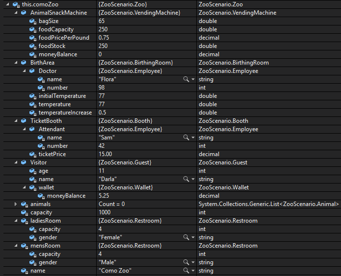Open visualizer dropdown arrow for "Como Zoo"
341x276 pixels.
pos(193,271)
